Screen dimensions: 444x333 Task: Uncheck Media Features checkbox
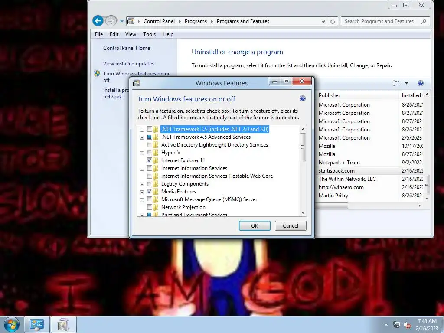pyautogui.click(x=149, y=192)
